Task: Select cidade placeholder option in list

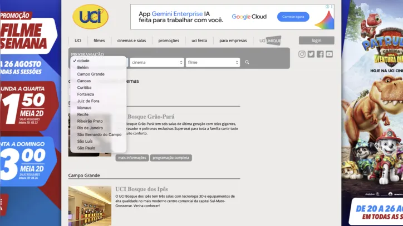Action: click(99, 61)
